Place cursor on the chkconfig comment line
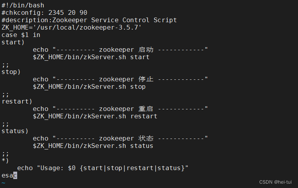Image resolution: width=298 pixels, height=188 pixels. point(44,13)
